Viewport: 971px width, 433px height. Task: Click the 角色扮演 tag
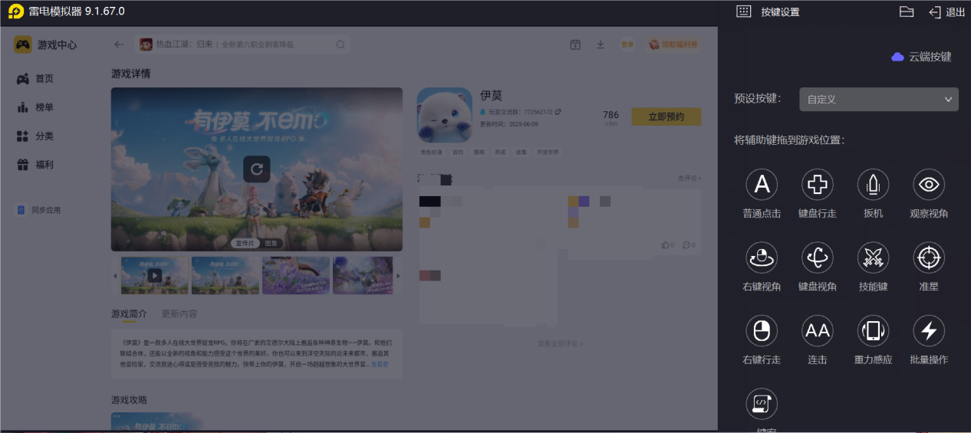(431, 152)
